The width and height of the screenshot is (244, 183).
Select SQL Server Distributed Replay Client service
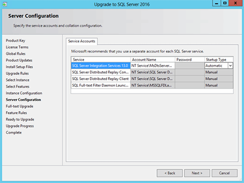[x=101, y=79]
